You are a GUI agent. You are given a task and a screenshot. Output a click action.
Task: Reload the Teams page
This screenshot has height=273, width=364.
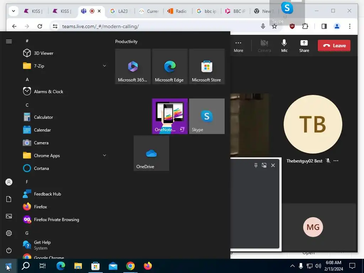coord(40,26)
